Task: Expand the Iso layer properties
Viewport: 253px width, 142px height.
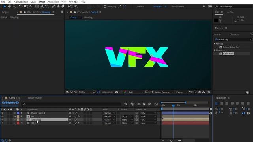Action: coord(15,116)
